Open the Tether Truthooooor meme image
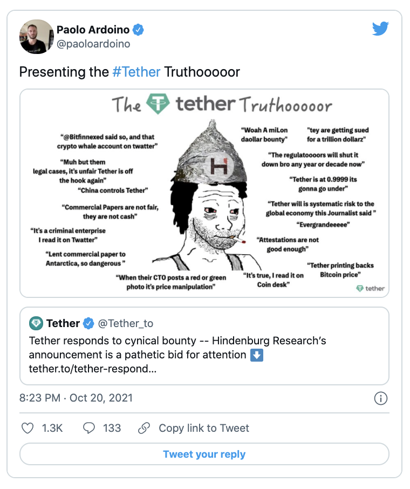The image size is (410, 489). 204,193
